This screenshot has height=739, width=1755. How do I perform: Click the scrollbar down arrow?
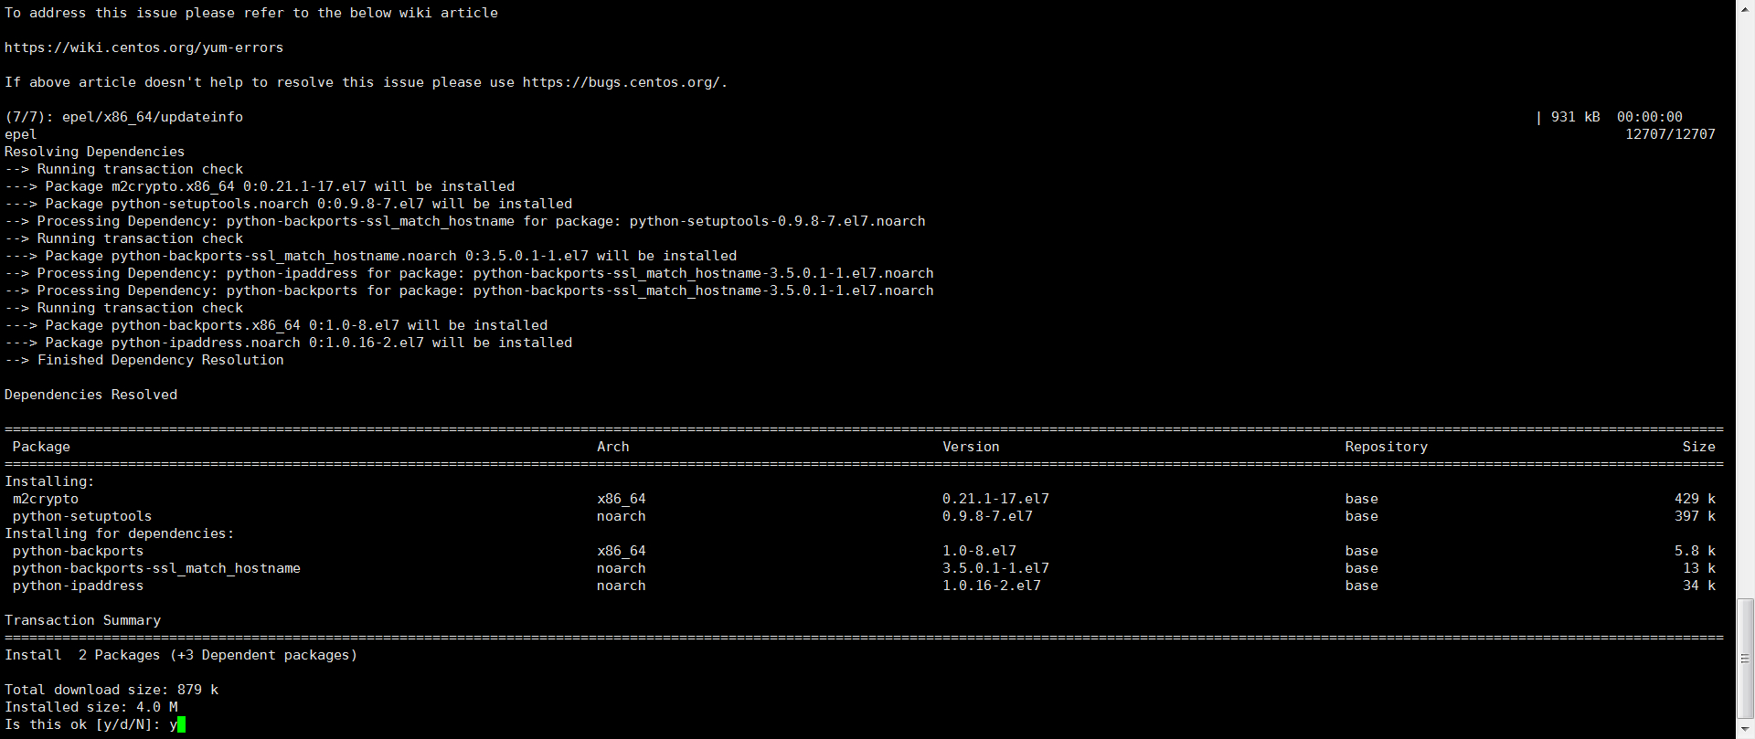[1745, 731]
